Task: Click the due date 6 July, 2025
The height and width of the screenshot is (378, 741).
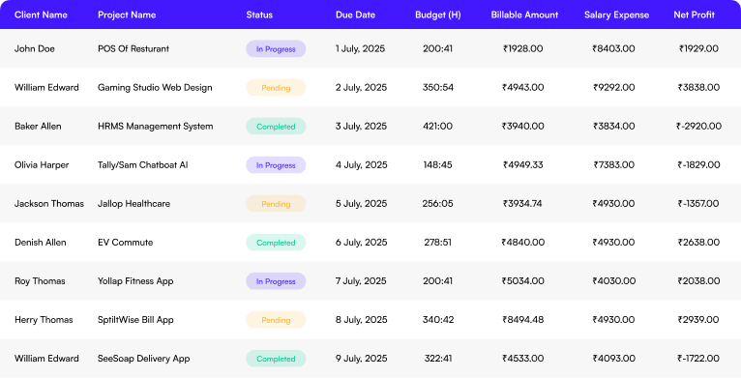Action: coord(362,243)
